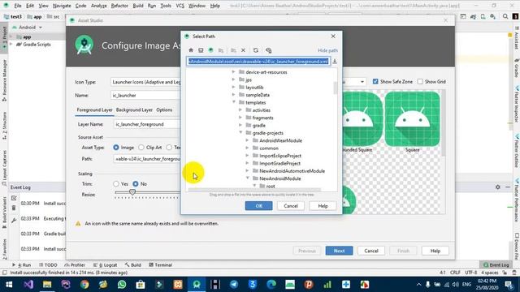
Task: Click the Android Studio taskbar icon
Action: click(x=197, y=285)
